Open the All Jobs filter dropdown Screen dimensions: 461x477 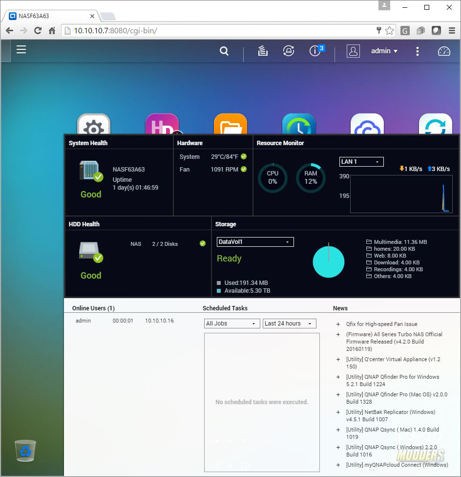point(232,324)
